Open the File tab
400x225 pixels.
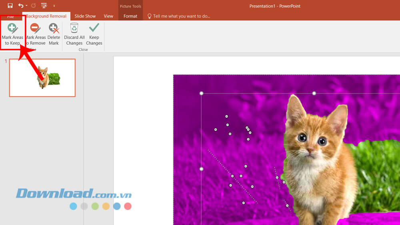(x=11, y=16)
